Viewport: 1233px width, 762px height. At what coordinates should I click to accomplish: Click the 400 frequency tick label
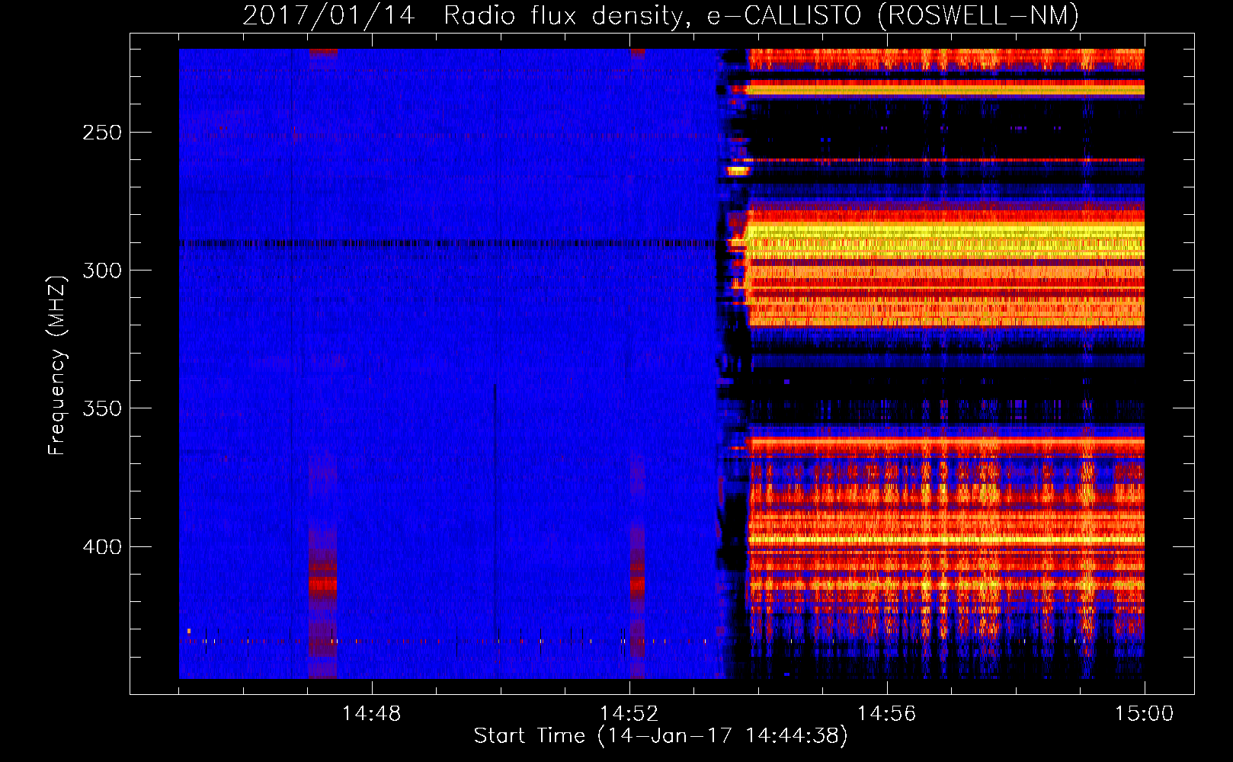(x=102, y=547)
